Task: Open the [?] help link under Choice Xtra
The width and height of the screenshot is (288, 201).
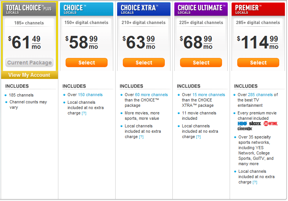Action: 141,137
